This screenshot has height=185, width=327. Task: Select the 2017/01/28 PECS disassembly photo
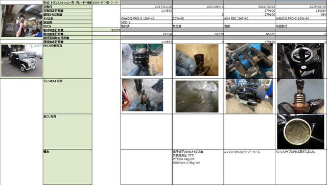coord(143,60)
